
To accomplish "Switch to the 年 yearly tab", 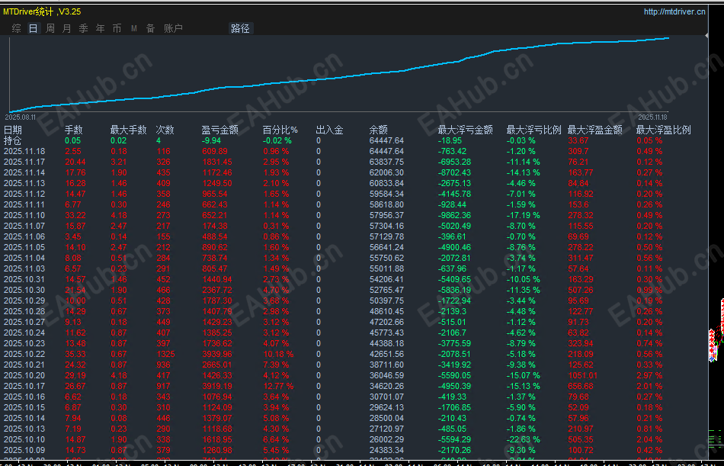I will [x=100, y=29].
